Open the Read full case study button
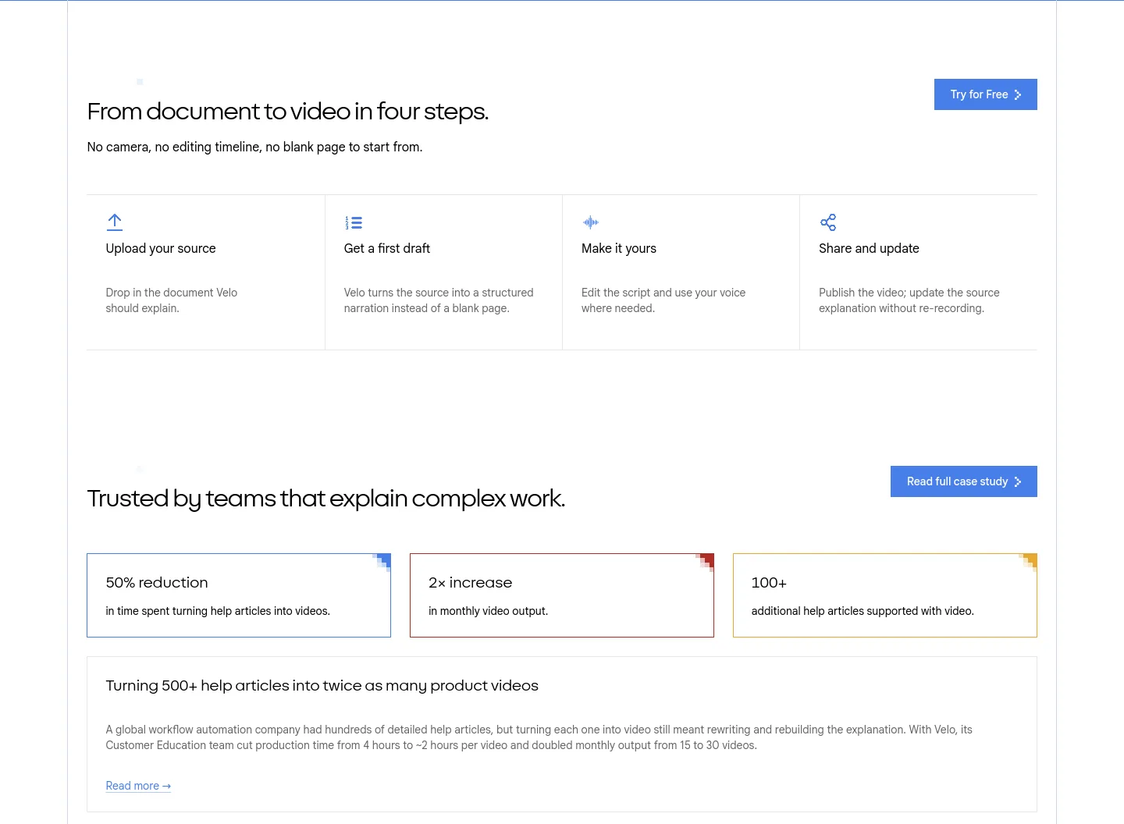 pos(964,481)
